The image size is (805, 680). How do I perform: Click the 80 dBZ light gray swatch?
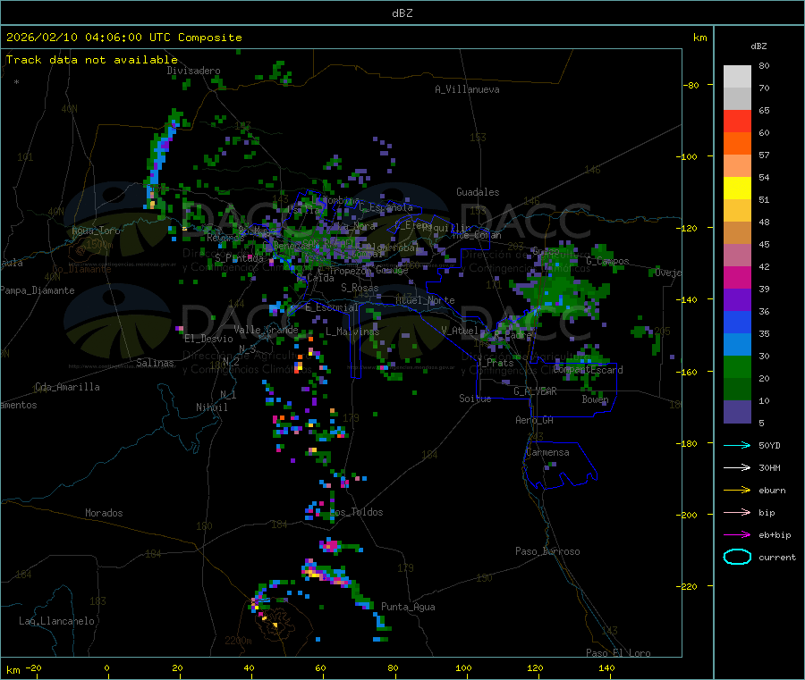point(737,77)
